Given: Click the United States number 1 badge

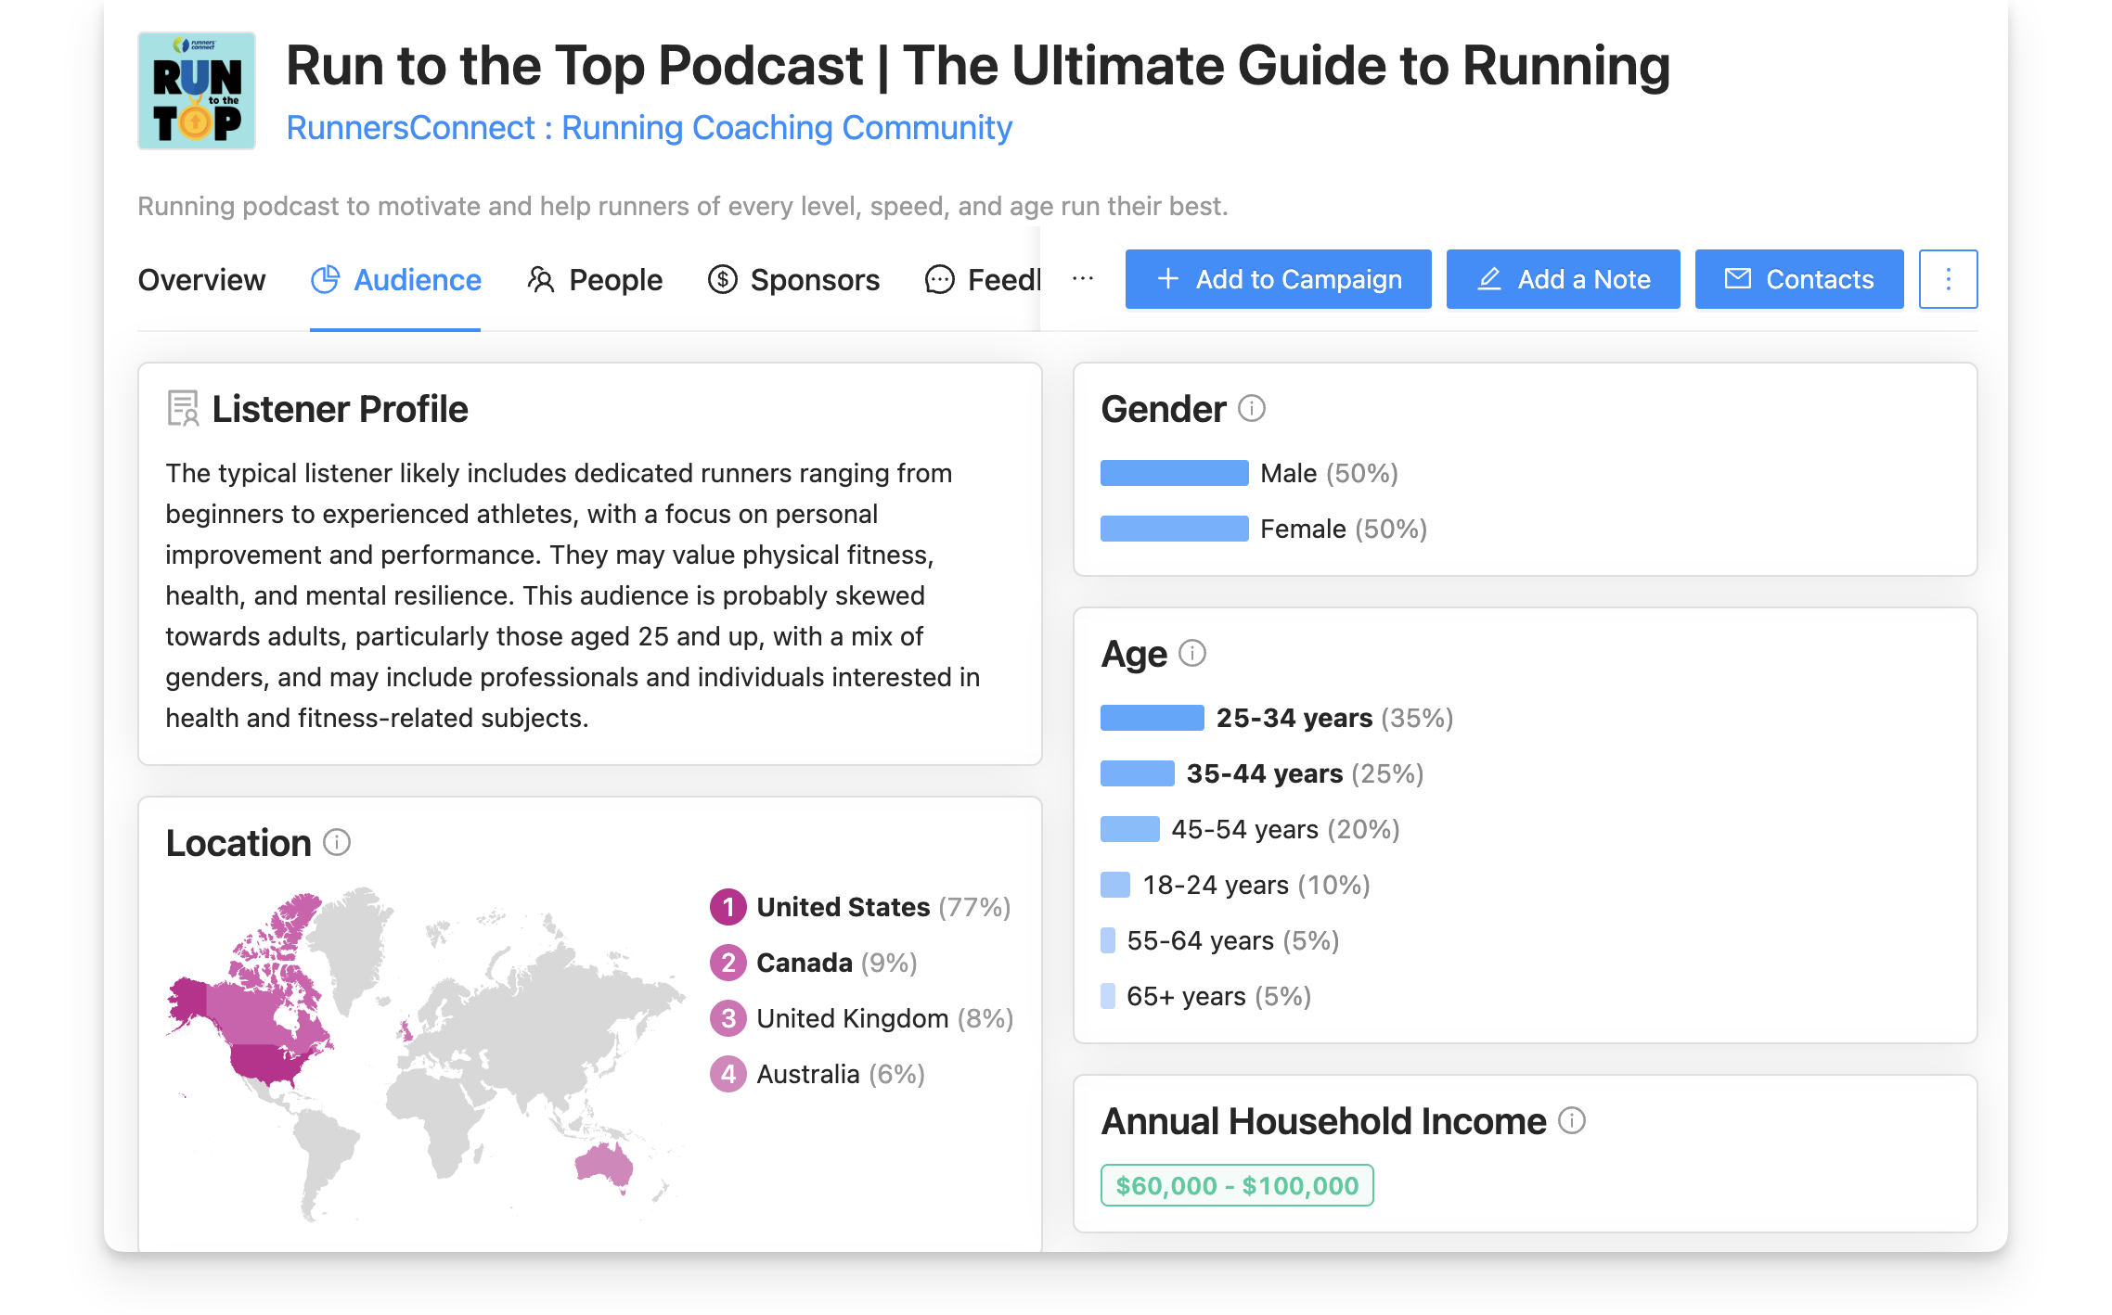Looking at the screenshot, I should [x=728, y=907].
